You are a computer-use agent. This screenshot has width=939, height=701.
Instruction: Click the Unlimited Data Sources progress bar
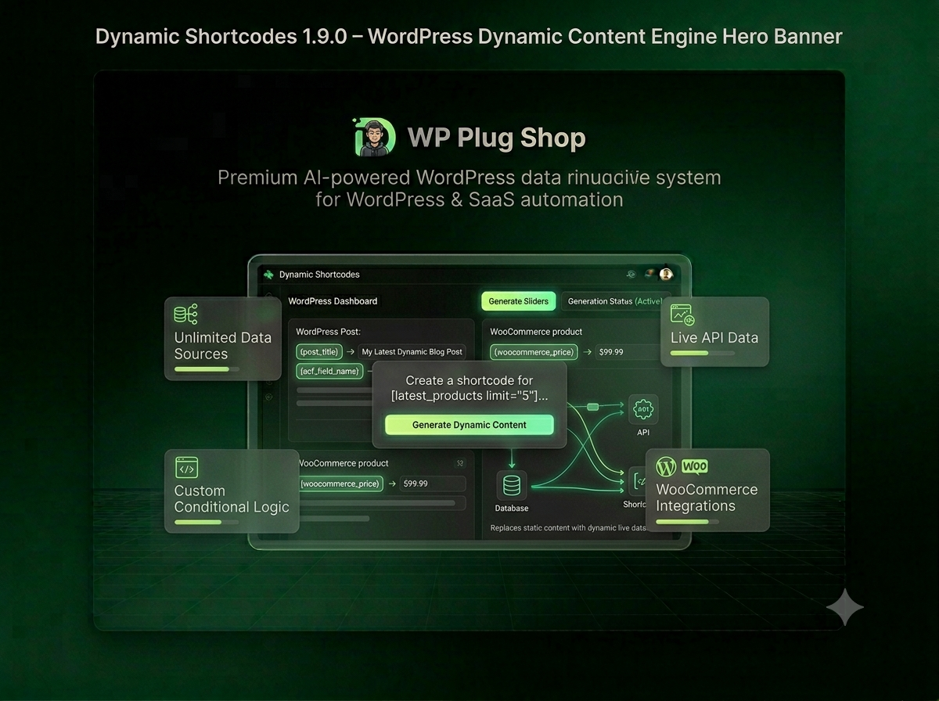(206, 368)
